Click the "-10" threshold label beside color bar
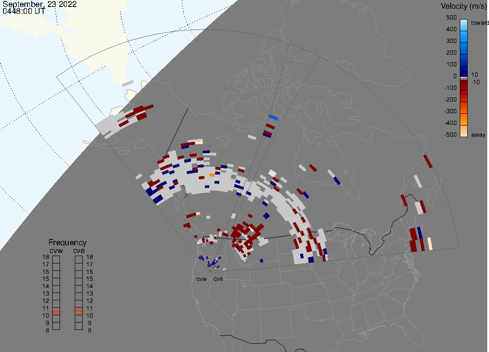Image resolution: width=489 pixels, height=352 pixels. tap(475, 82)
